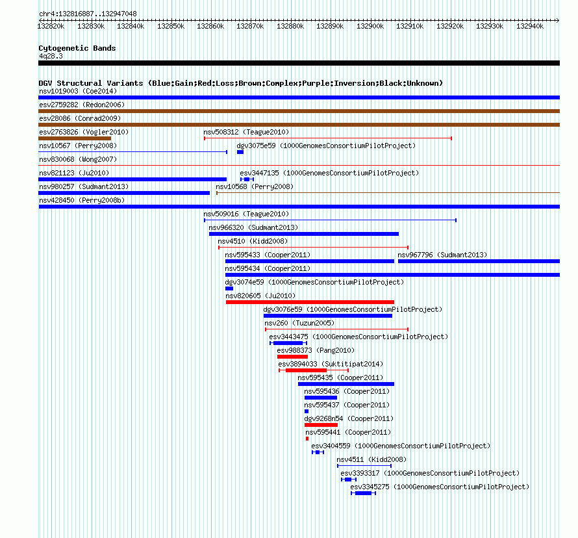
Task: Click the nsv595435 blue bar
Action: [346, 384]
